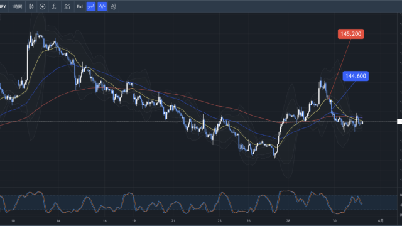The height and width of the screenshot is (226, 402).
Task: Click the date label 30 on time axis
Action: [x=334, y=220]
